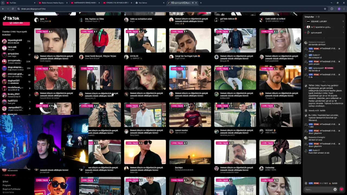The width and height of the screenshot is (347, 195).
Task: Open the emoji picker in chat
Action: [x=335, y=189]
